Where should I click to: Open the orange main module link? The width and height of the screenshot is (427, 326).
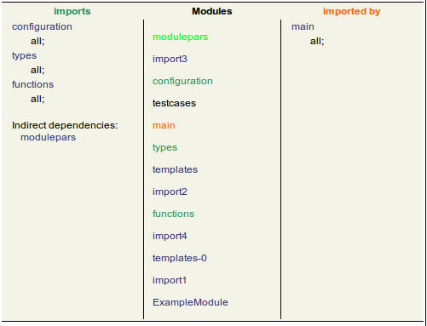(x=164, y=125)
